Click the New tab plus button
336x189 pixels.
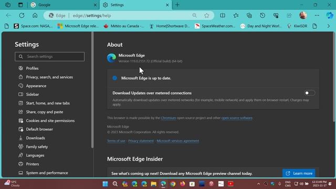(x=177, y=5)
